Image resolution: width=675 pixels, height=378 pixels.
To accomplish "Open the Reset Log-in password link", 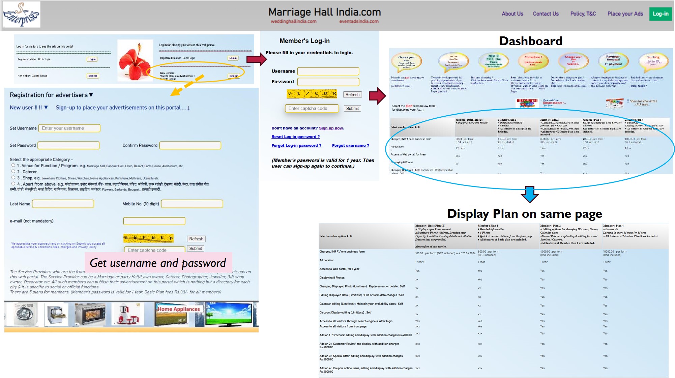I will (x=296, y=137).
